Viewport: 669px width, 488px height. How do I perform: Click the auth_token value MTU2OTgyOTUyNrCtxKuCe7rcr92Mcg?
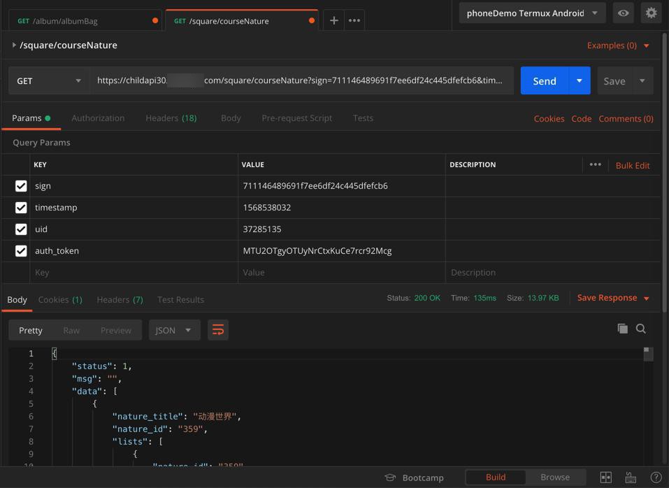(317, 251)
